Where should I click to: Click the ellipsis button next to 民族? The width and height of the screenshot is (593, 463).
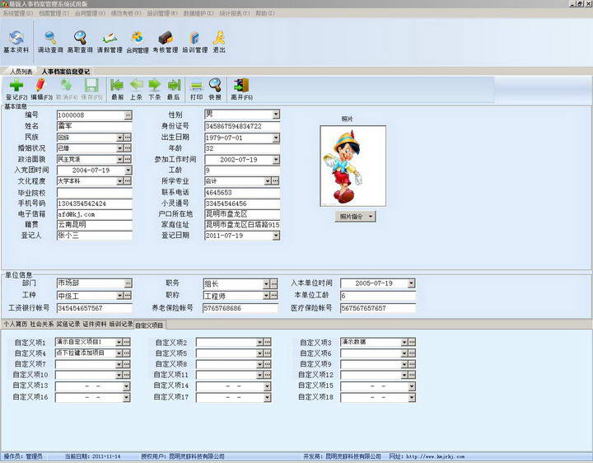point(128,138)
